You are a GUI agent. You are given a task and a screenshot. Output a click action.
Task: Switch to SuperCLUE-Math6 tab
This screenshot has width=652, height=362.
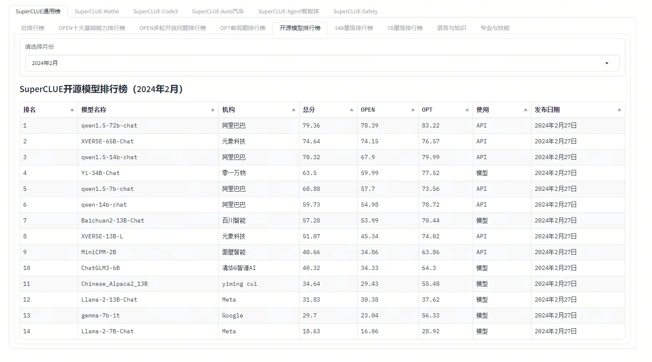97,11
